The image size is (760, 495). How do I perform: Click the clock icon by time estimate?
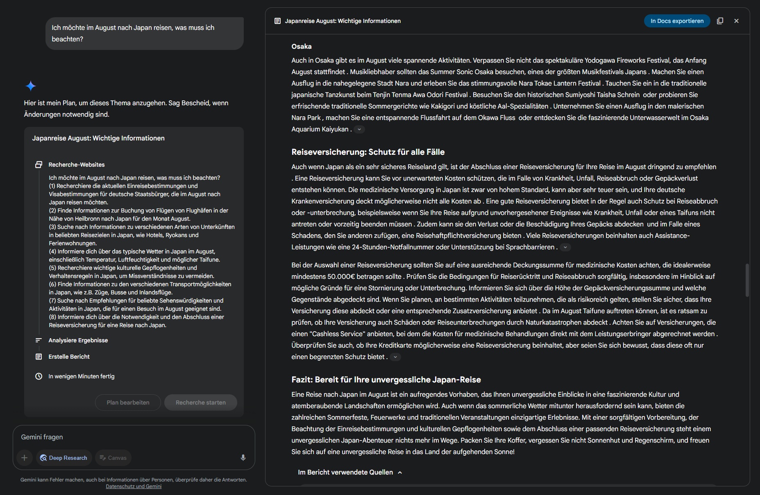click(39, 376)
